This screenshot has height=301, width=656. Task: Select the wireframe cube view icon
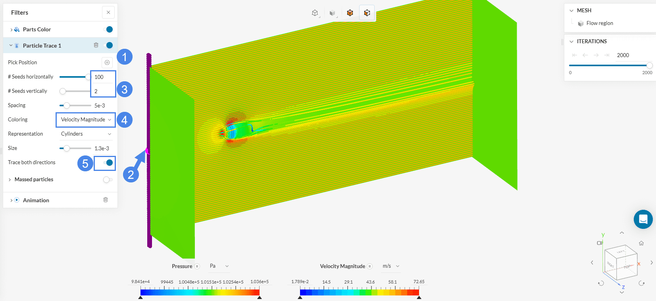[315, 13]
